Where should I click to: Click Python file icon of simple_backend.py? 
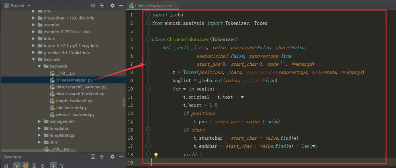point(52,101)
